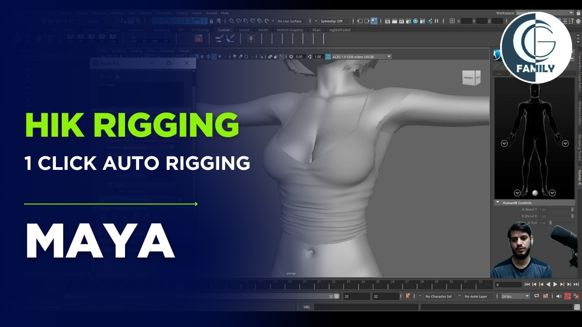Toggle the loop playback icon
Image resolution: width=582 pixels, height=327 pixels.
point(537,296)
